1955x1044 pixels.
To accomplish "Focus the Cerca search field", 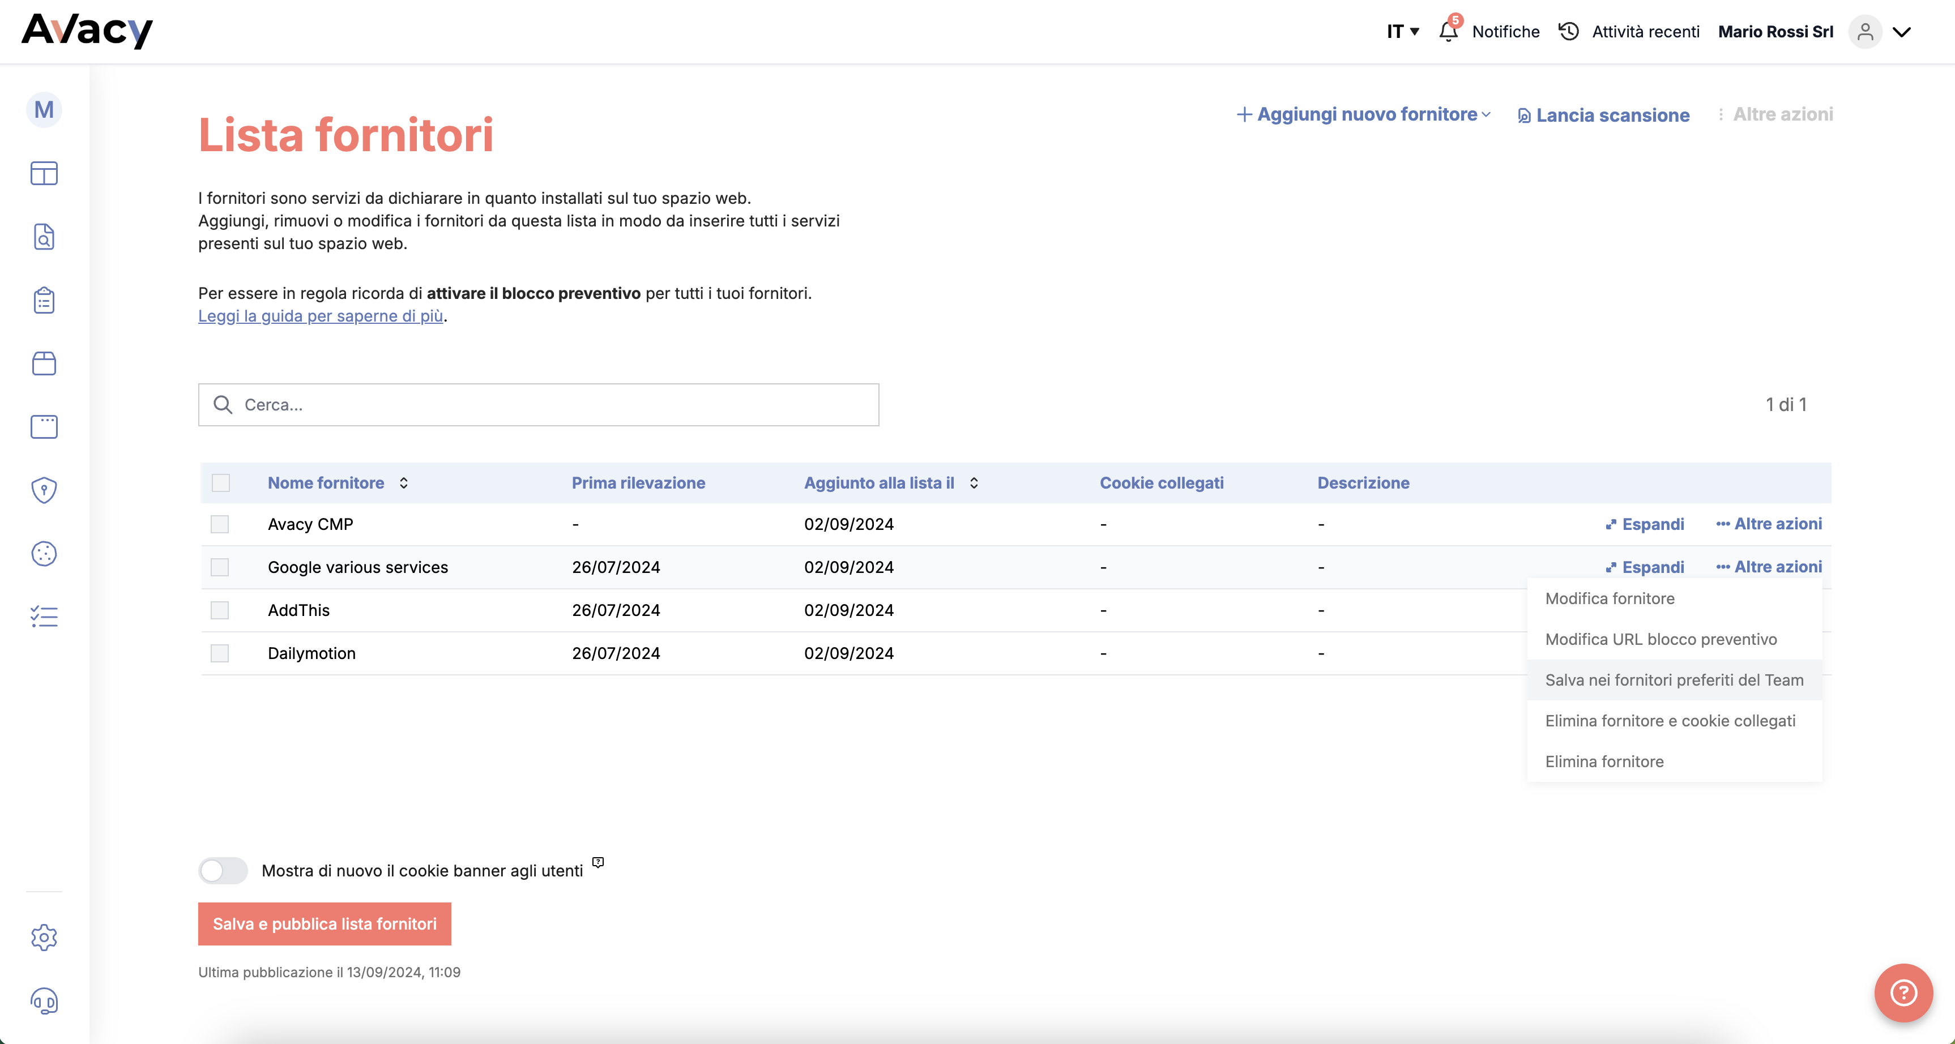I will click(x=539, y=404).
